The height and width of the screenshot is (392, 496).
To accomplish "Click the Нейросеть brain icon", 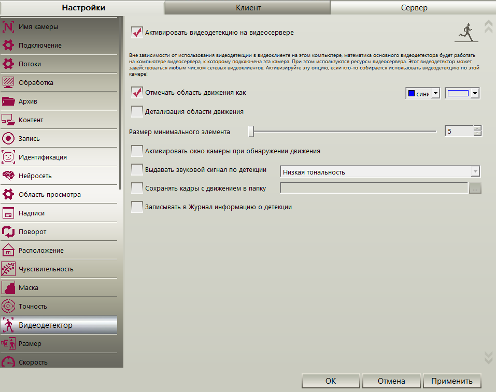I will click(8, 176).
